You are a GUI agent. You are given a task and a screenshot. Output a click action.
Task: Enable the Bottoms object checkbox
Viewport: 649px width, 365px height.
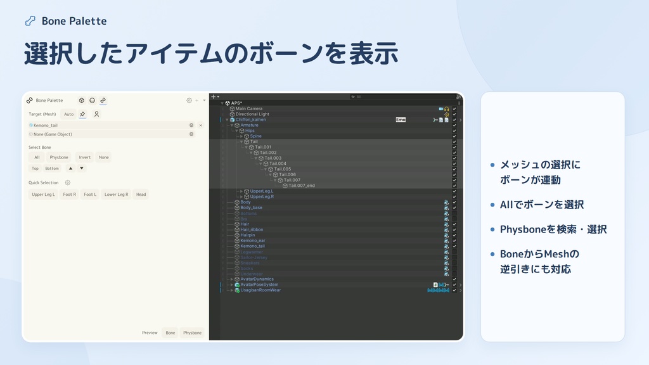(x=454, y=213)
